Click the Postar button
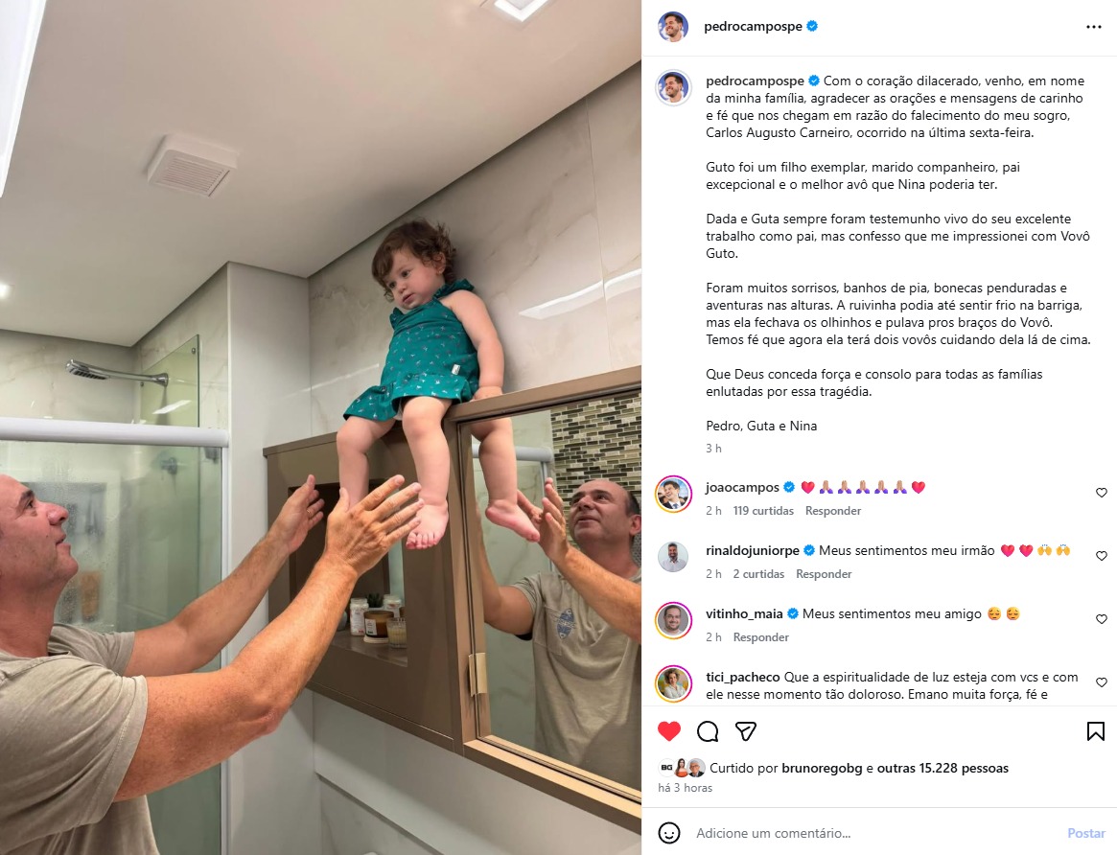1117x855 pixels. [x=1085, y=833]
